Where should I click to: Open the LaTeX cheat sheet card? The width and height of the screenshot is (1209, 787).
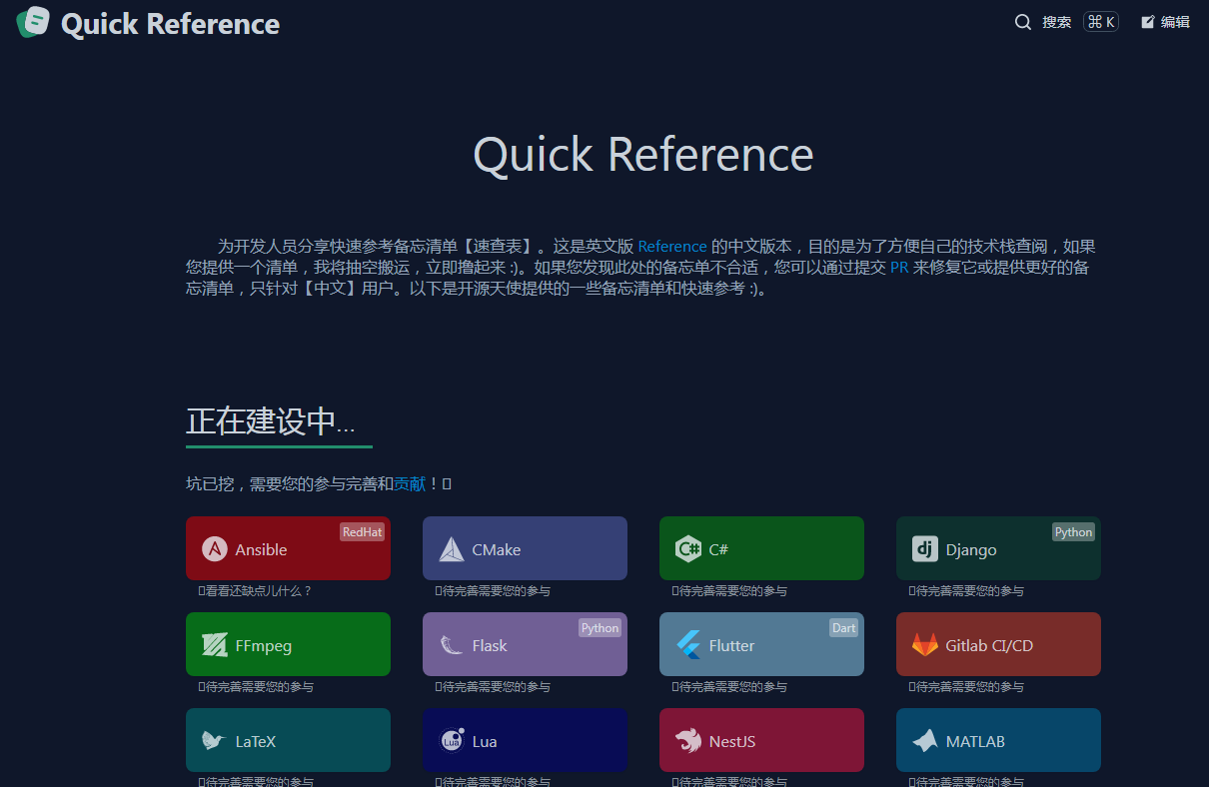(x=288, y=741)
